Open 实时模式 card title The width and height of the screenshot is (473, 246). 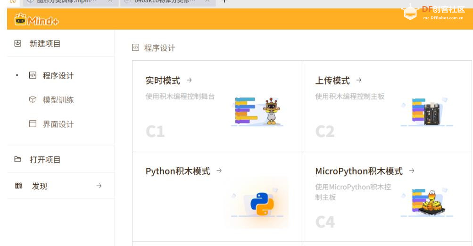(163, 81)
